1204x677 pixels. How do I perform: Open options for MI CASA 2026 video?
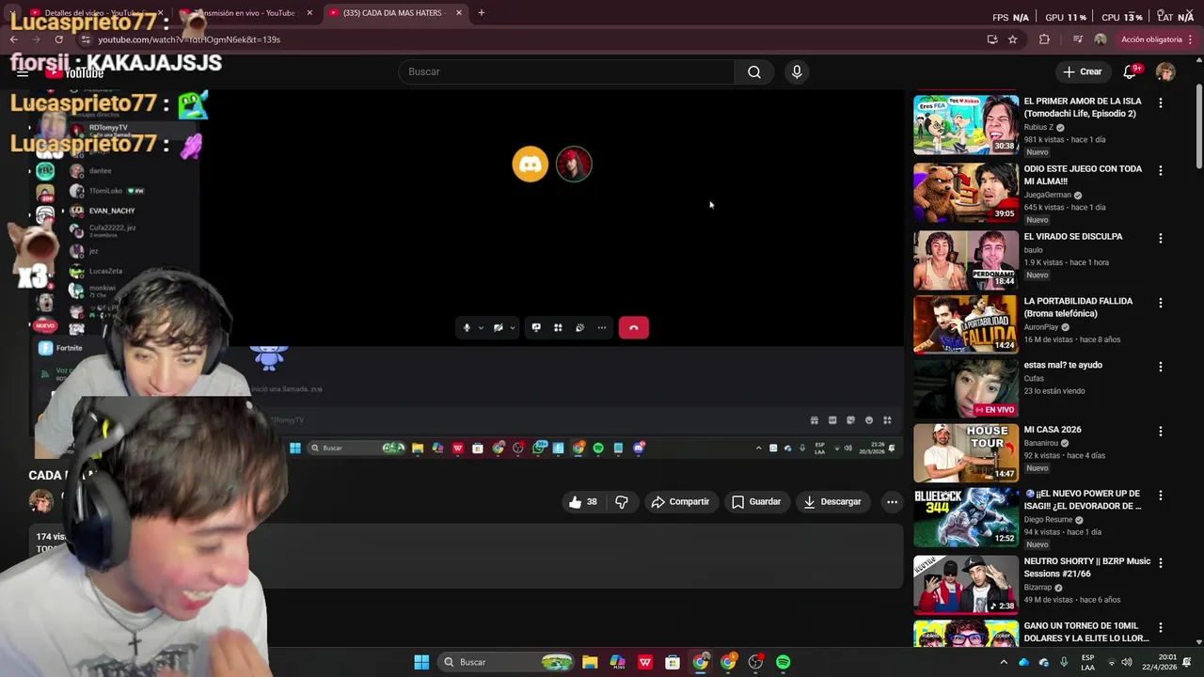pyautogui.click(x=1160, y=432)
